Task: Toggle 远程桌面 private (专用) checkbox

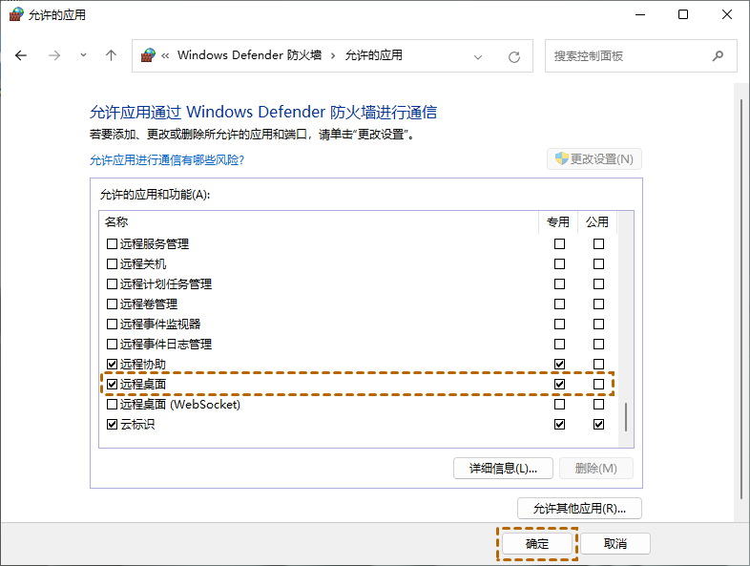Action: [559, 385]
